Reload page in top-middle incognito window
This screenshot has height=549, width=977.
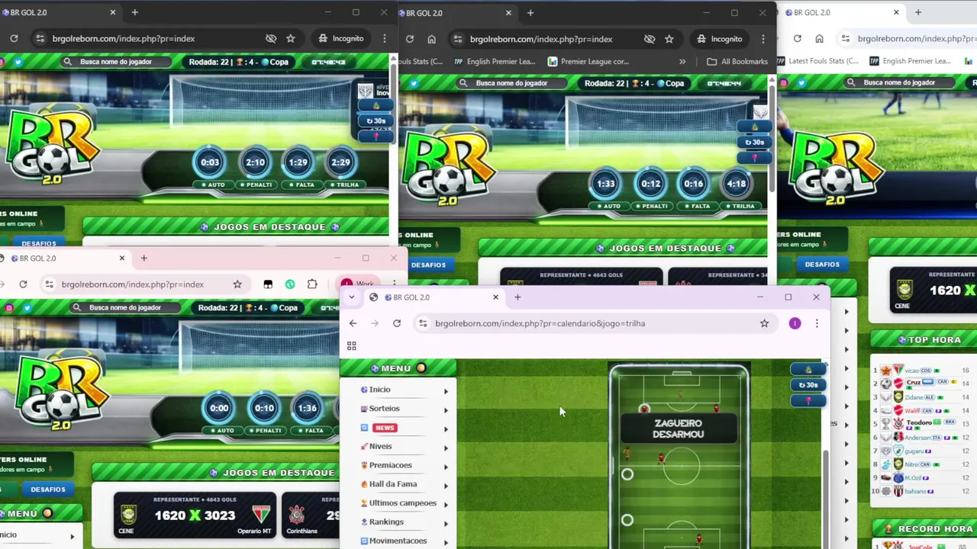point(410,39)
